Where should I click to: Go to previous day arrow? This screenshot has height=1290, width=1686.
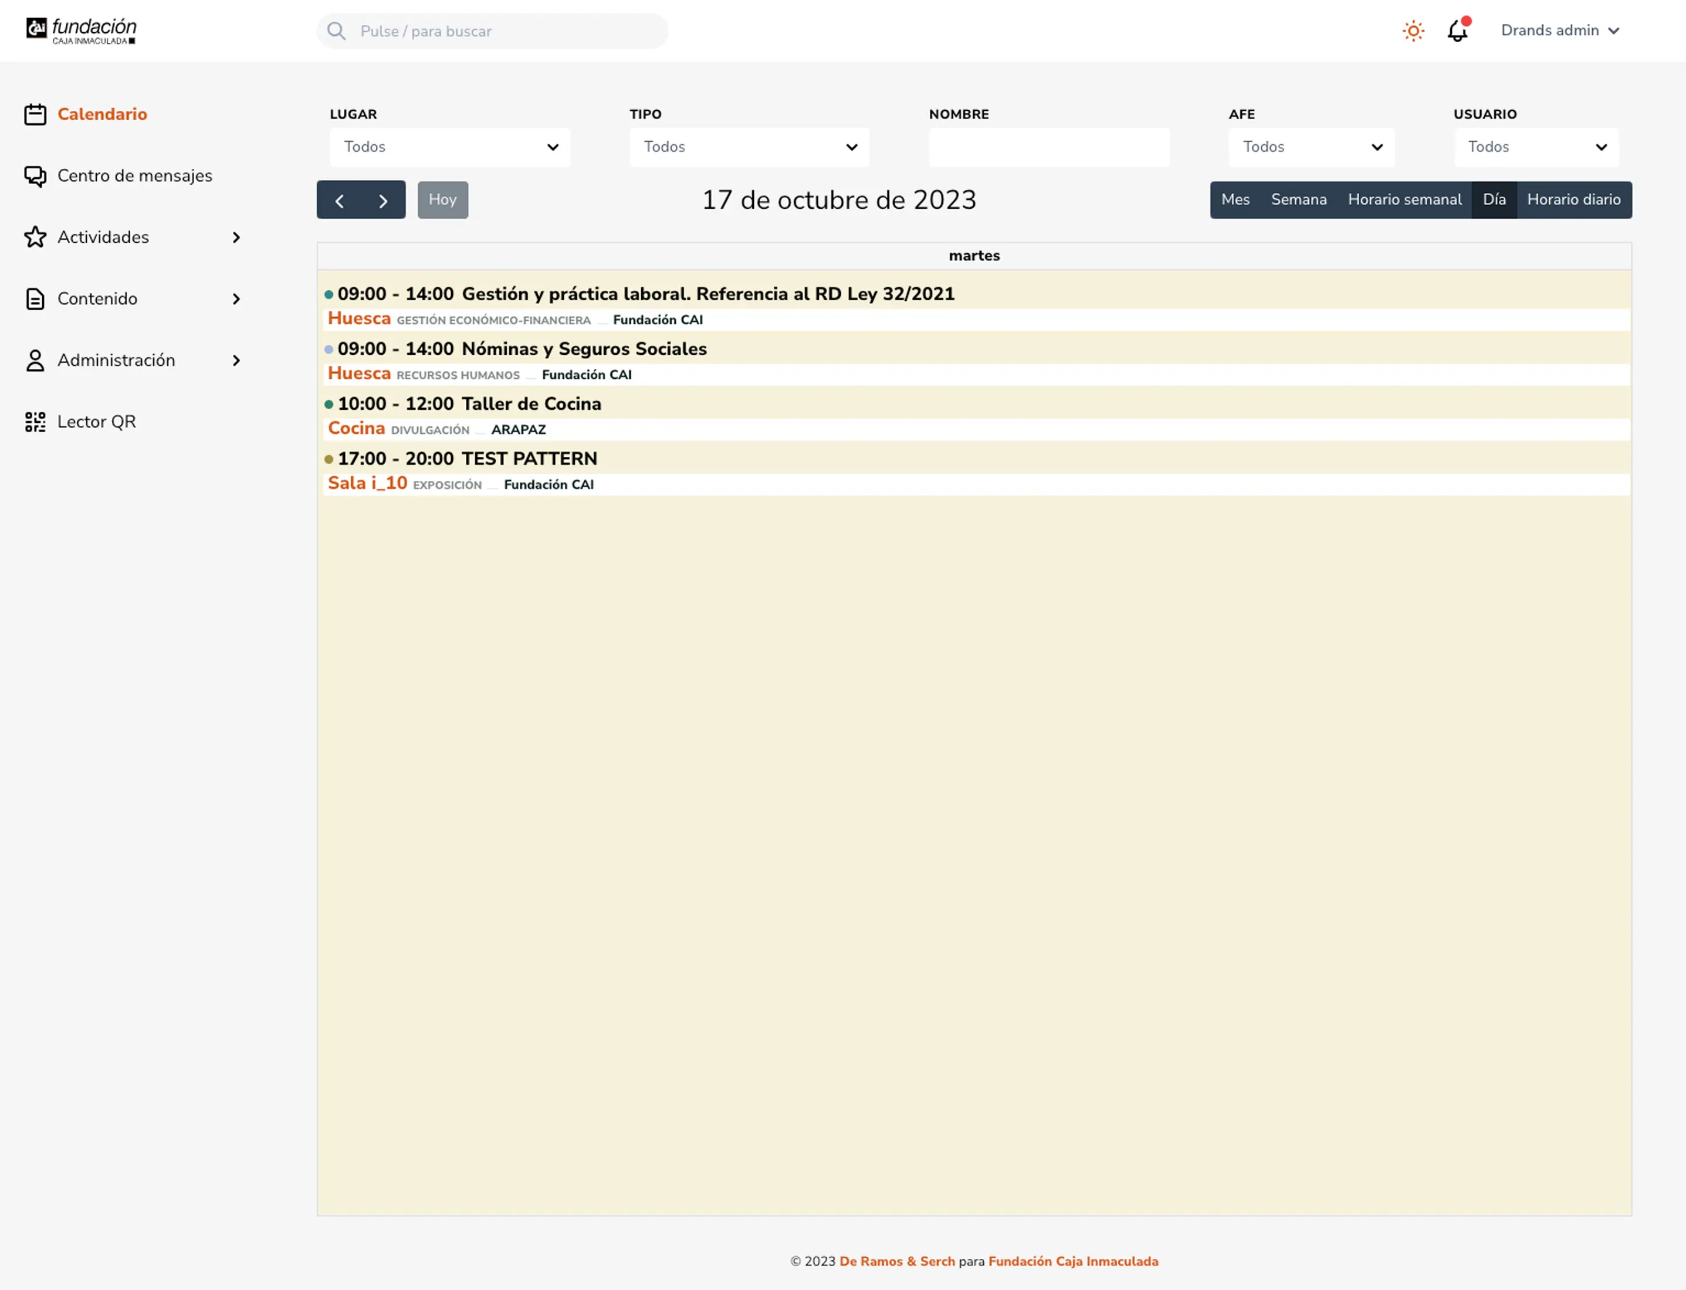coord(338,201)
